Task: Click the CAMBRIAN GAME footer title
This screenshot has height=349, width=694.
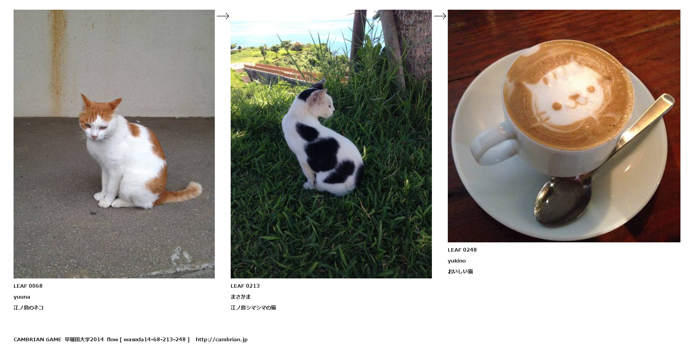Action: [38, 339]
